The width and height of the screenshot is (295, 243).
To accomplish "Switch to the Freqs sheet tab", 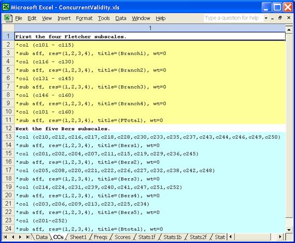I will click(100, 237).
